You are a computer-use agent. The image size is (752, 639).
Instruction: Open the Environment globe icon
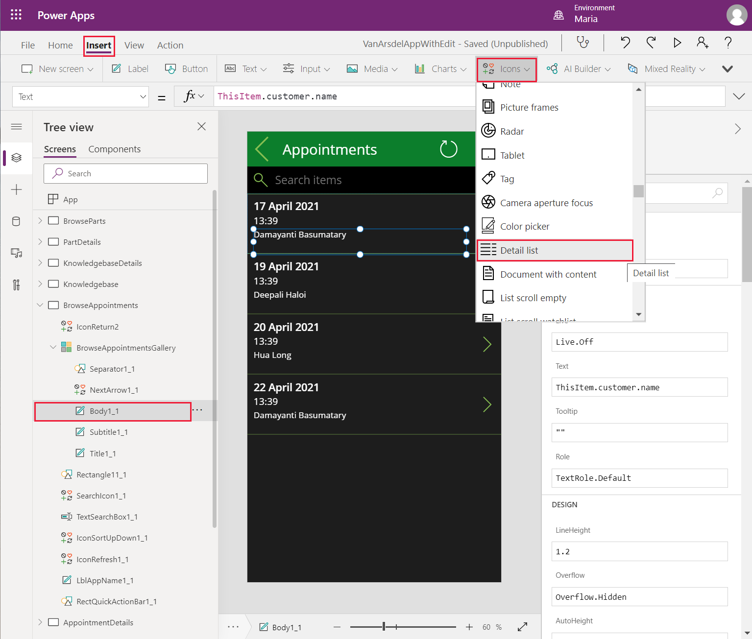point(558,15)
